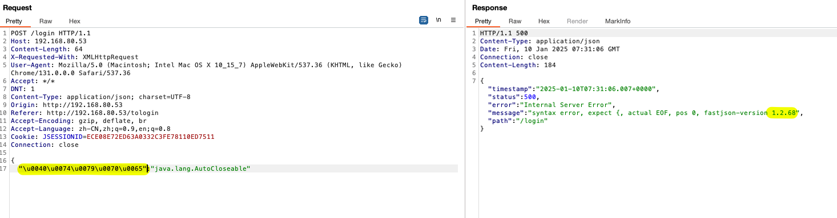The height and width of the screenshot is (218, 837).
Task: Click the 'Host: 192.168.80.53' header line
Action: pos(49,41)
